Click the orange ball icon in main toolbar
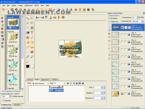Viewport: 145px width, 109px height. (76, 9)
